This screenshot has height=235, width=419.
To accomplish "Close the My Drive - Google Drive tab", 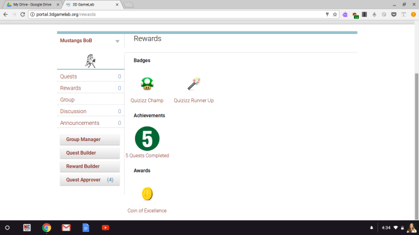I will tap(58, 4).
